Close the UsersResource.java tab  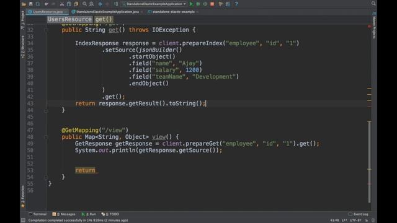click(x=66, y=12)
